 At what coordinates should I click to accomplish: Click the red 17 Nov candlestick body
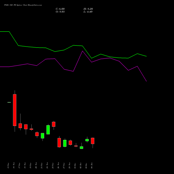coord(20,126)
